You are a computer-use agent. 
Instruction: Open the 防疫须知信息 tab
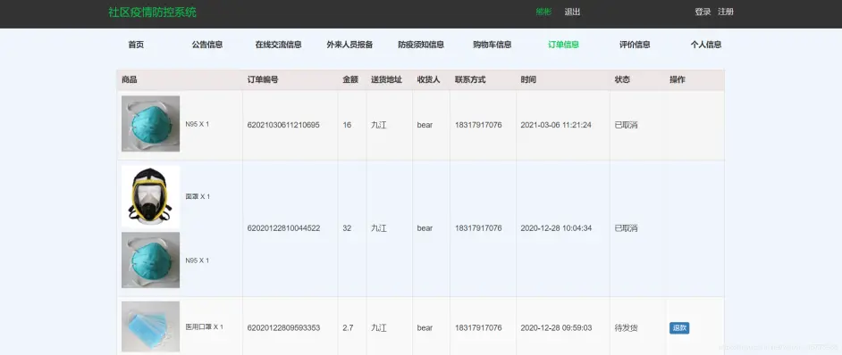(x=421, y=45)
